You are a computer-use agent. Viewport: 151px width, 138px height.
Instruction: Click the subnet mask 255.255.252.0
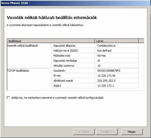[117, 81]
